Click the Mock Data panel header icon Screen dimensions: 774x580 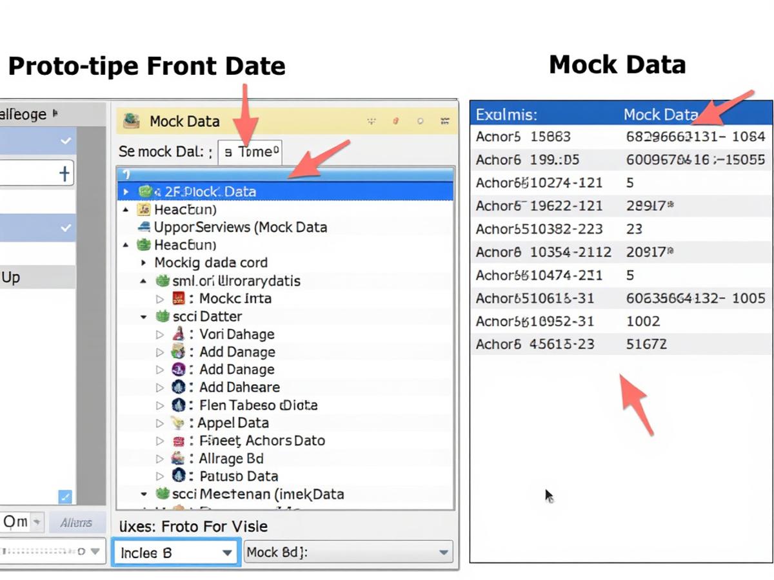point(132,121)
